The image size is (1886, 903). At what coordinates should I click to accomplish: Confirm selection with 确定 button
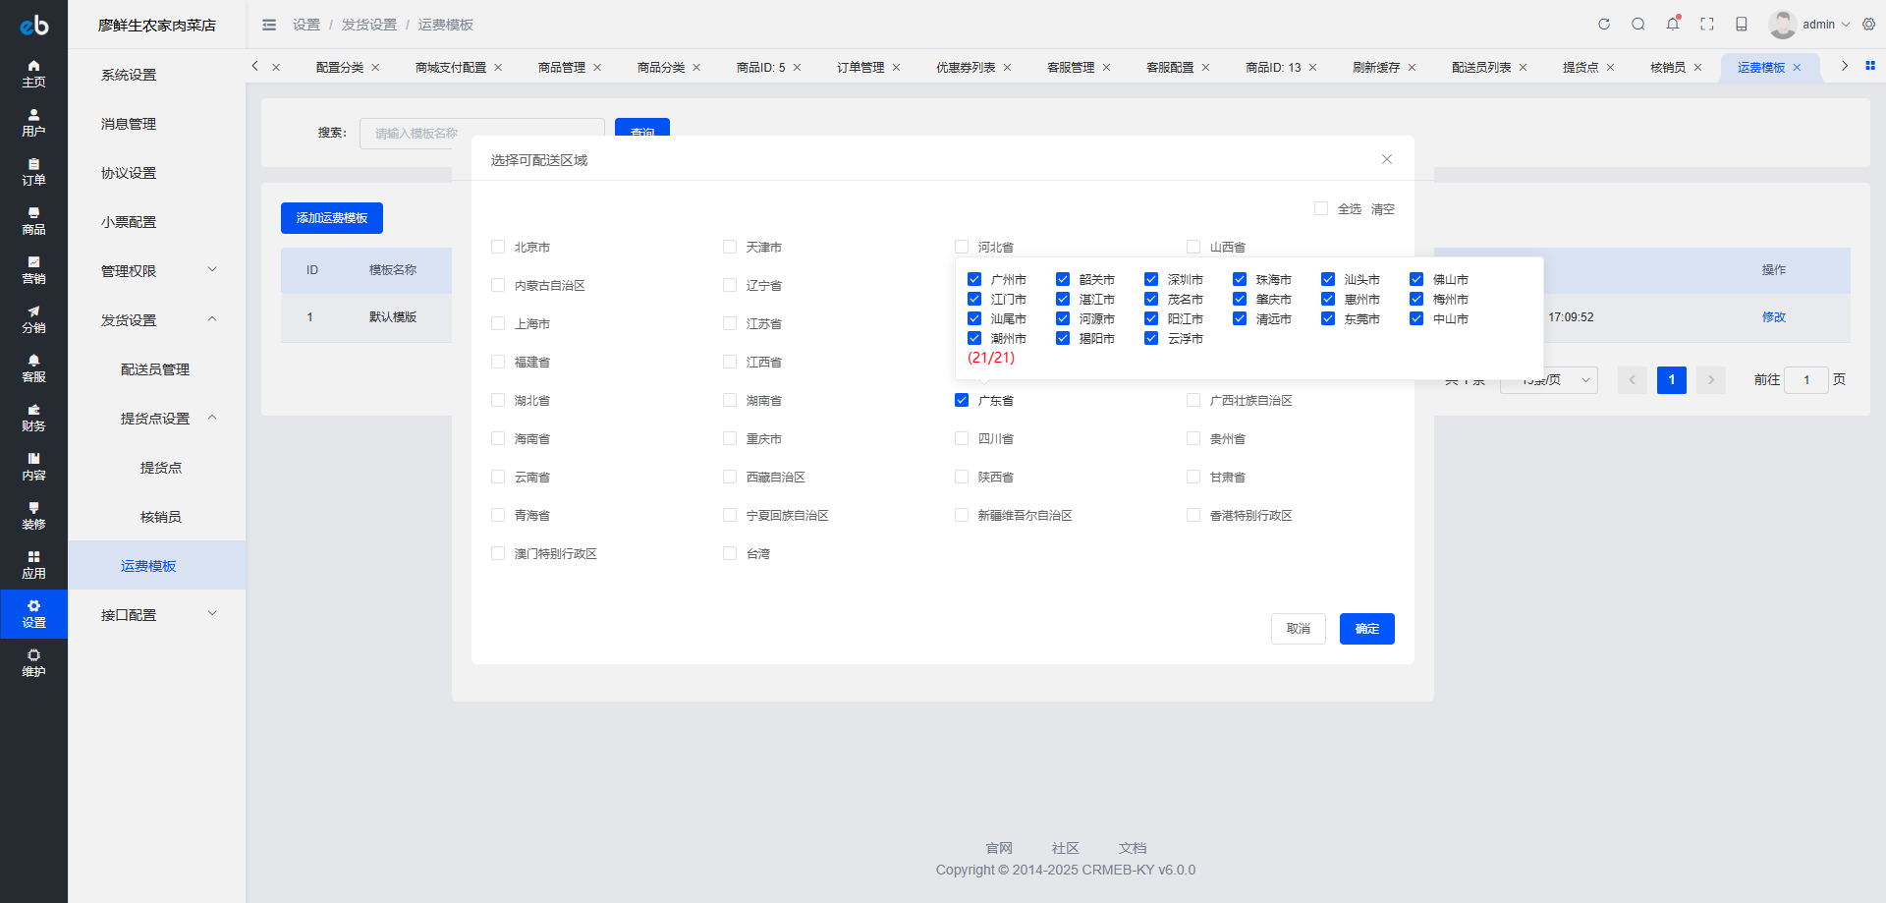coord(1366,629)
